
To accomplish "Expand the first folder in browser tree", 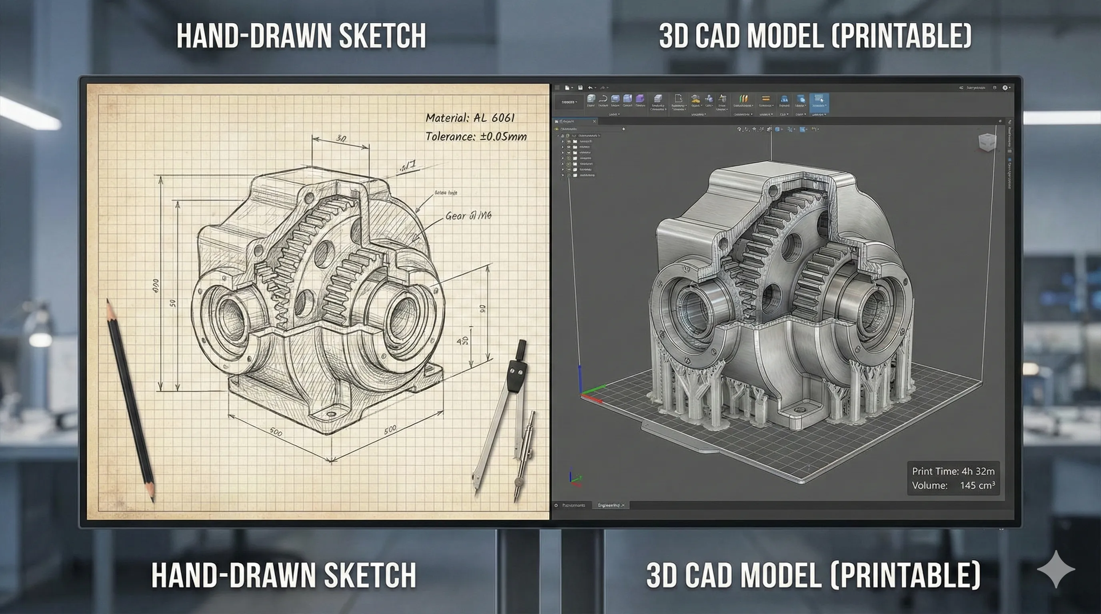I will 563,142.
